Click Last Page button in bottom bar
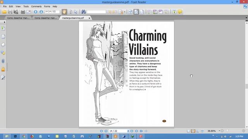 (136, 131)
